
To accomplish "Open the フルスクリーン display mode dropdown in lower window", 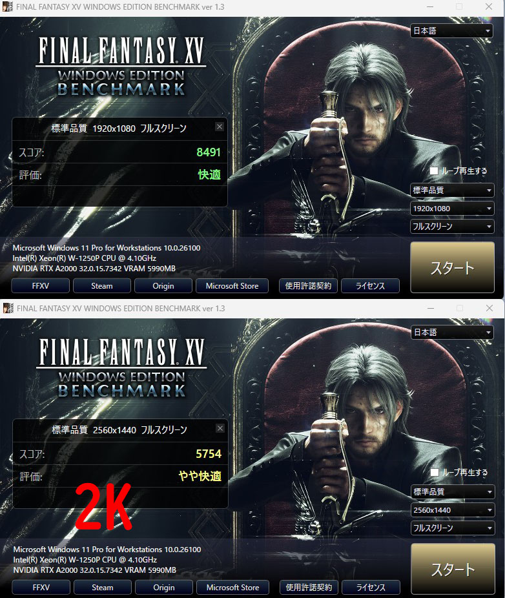I will 453,528.
